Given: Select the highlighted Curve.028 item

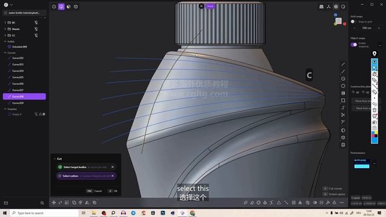Looking at the screenshot, I should coord(24,96).
